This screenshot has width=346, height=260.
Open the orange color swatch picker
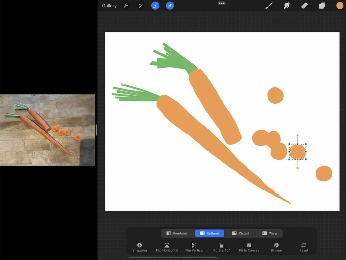(x=340, y=5)
